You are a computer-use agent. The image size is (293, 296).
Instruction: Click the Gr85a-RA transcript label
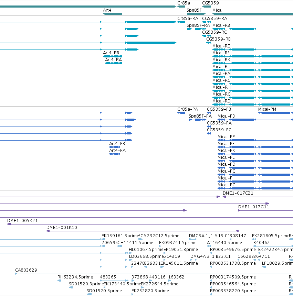(188, 19)
